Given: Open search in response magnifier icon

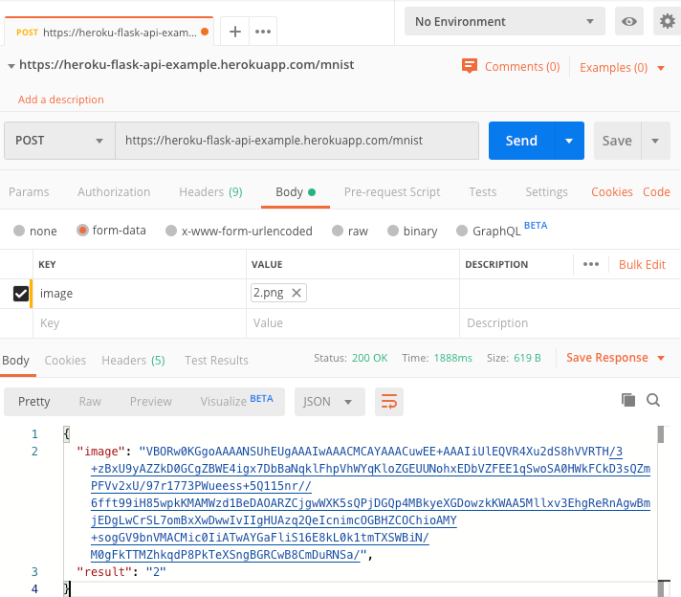Looking at the screenshot, I should pos(653,400).
